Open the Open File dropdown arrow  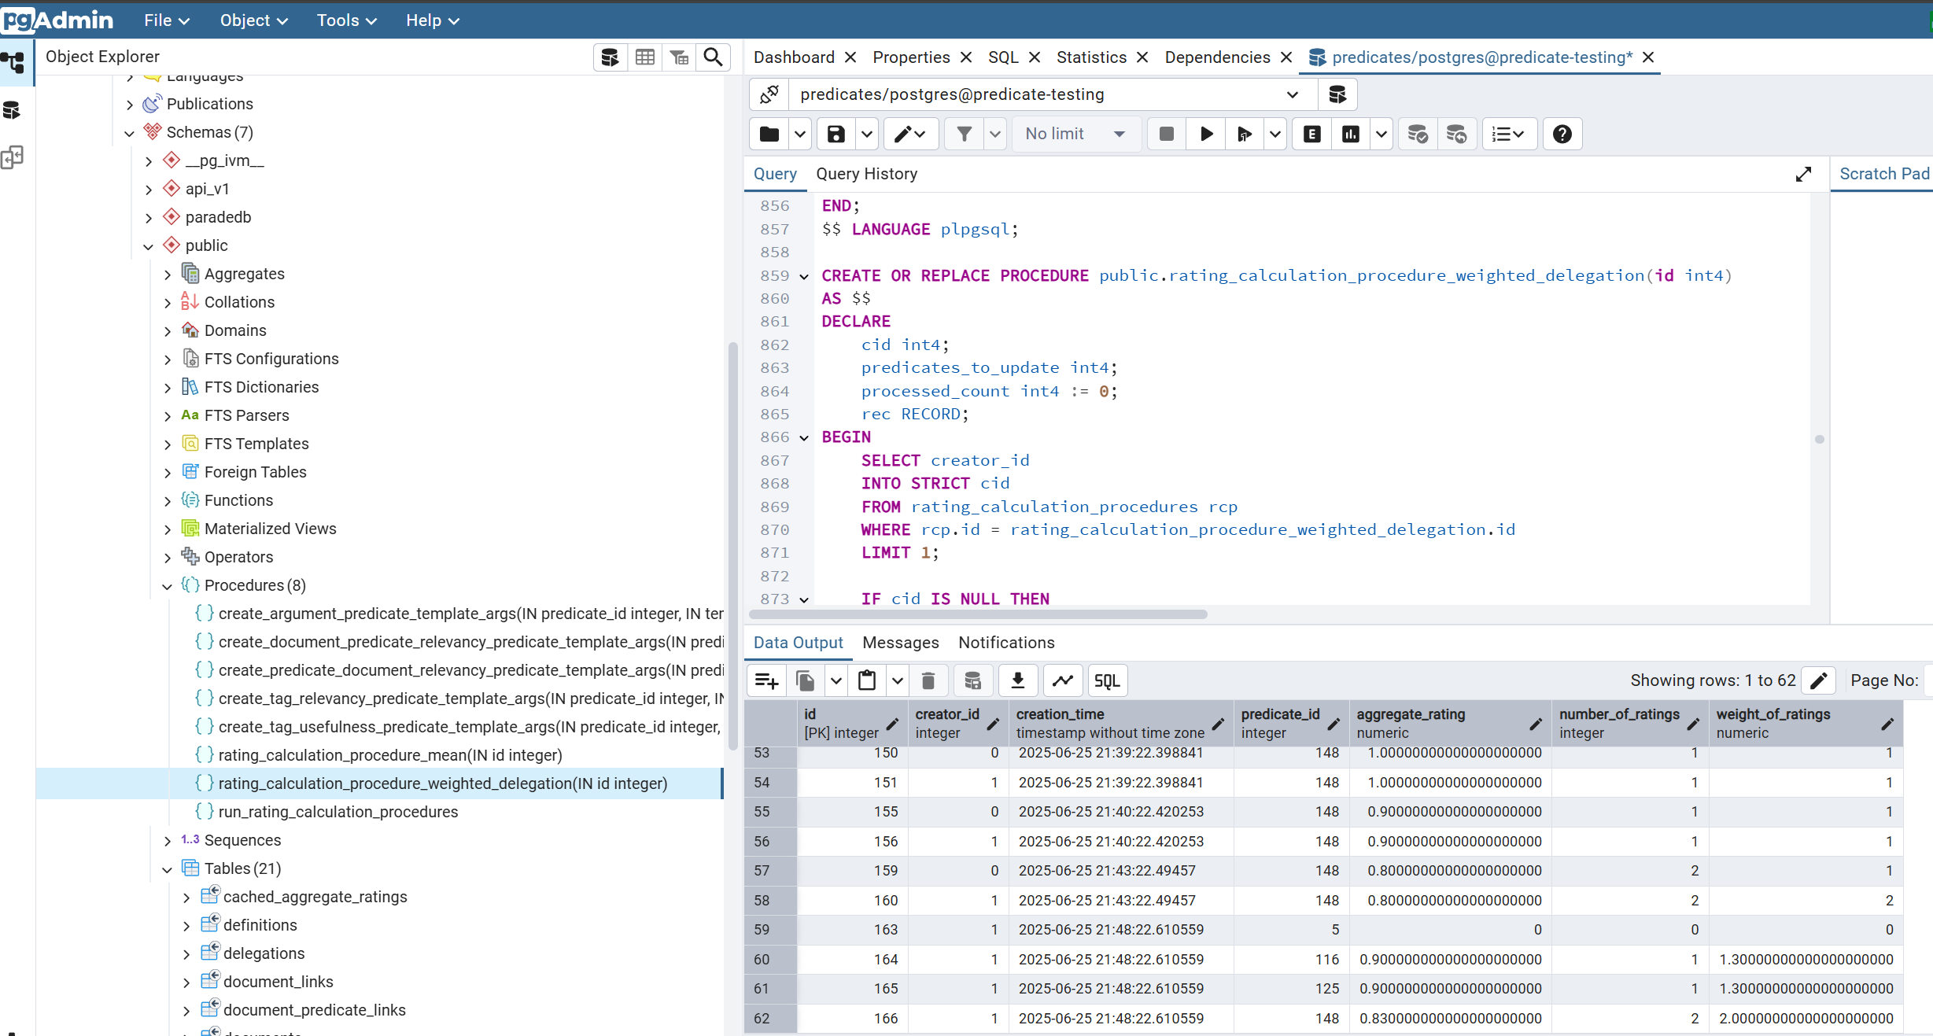coord(800,134)
